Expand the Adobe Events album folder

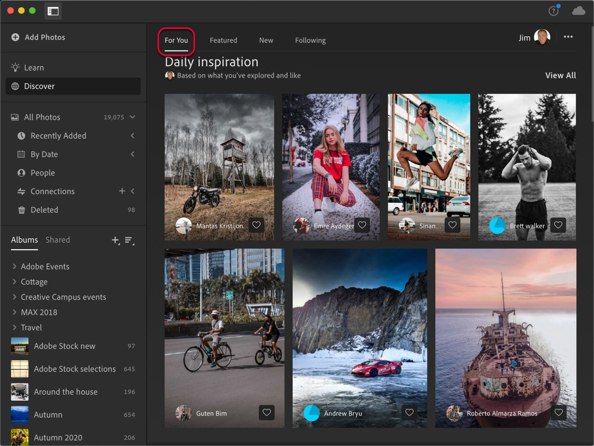14,267
